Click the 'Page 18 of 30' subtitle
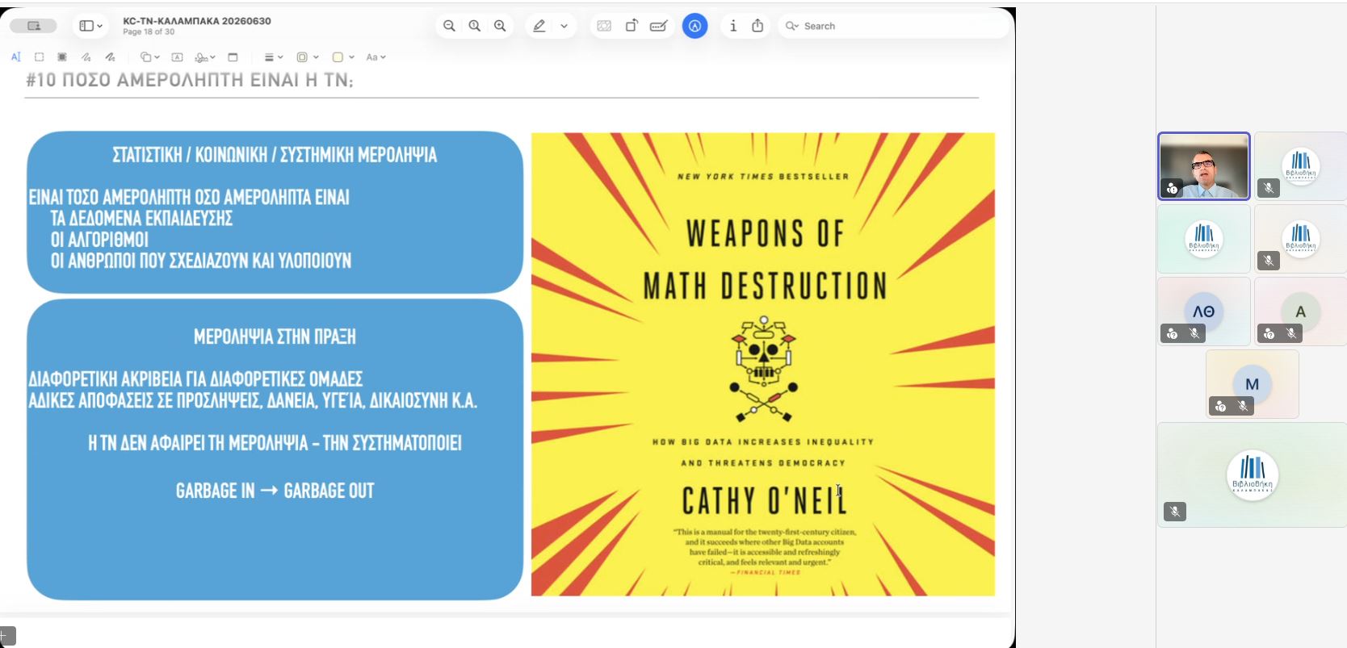 (x=149, y=32)
